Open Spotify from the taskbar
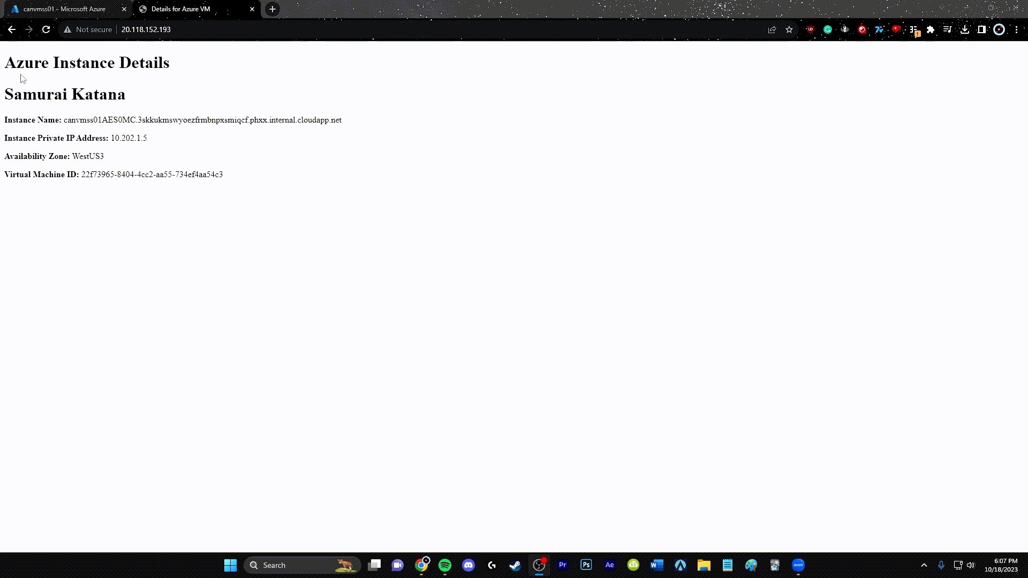The width and height of the screenshot is (1028, 578). point(445,565)
